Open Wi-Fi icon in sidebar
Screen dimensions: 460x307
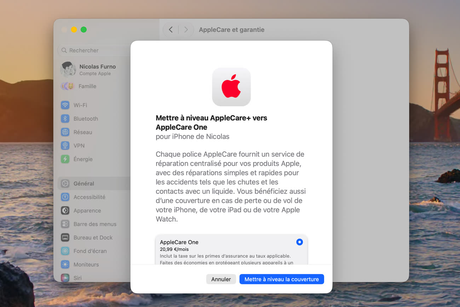65,105
